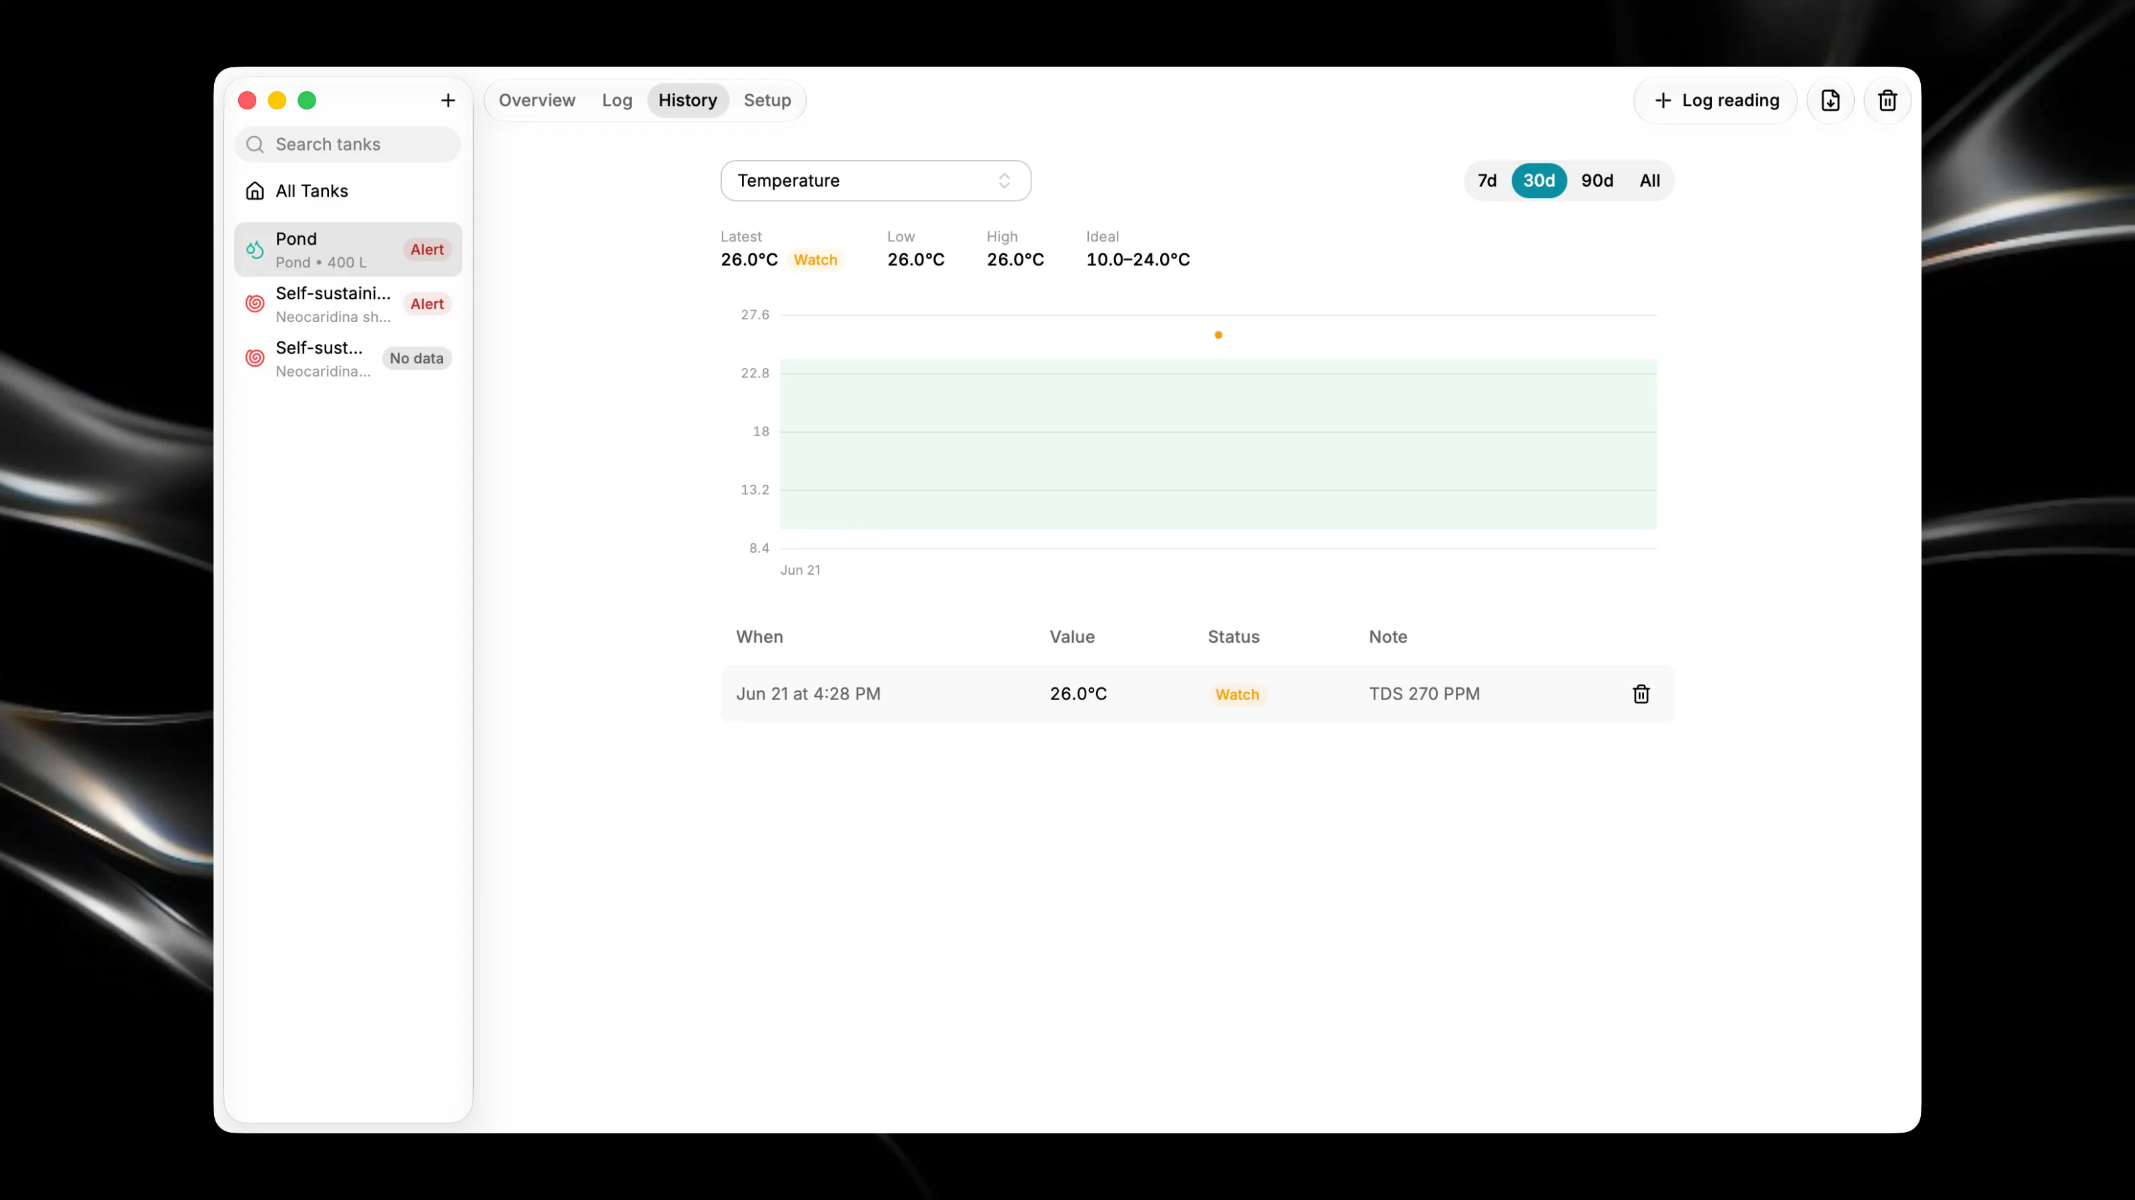Click the When column header
2135x1200 pixels.
(x=759, y=637)
